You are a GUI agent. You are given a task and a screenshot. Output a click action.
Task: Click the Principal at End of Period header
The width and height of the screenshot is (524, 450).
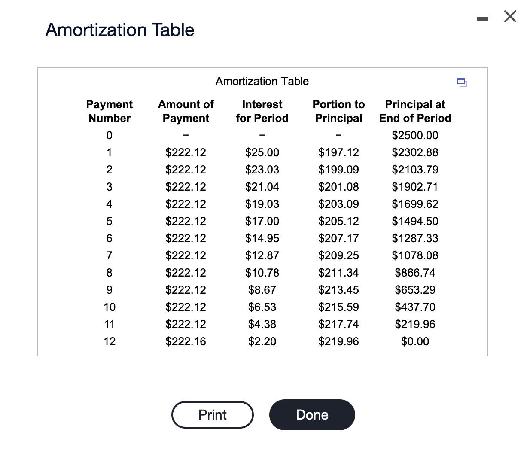415,111
